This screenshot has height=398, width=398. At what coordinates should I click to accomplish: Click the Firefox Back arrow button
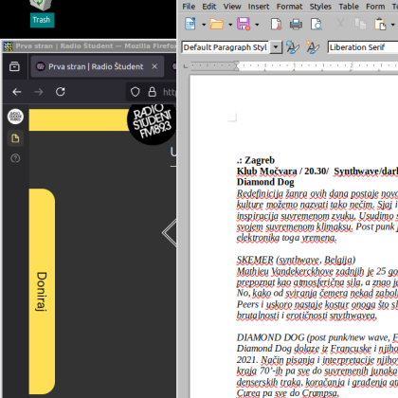(x=17, y=92)
